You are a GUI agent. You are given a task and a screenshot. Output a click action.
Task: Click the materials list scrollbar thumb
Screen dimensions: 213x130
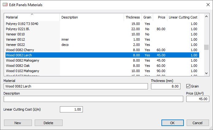point(206,47)
